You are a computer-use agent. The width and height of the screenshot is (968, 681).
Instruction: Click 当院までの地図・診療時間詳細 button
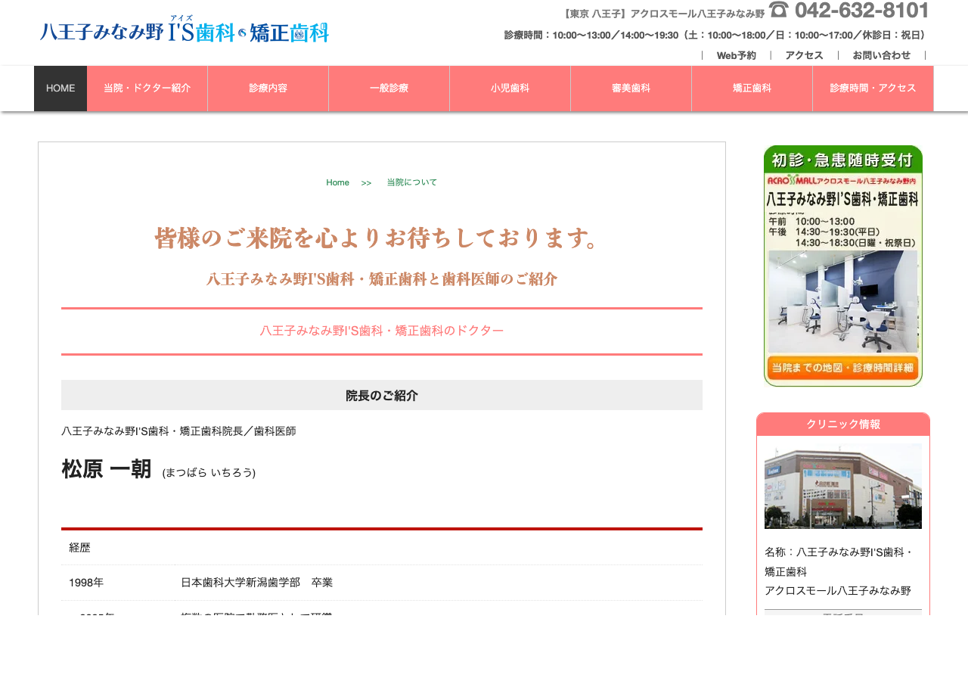pyautogui.click(x=843, y=368)
